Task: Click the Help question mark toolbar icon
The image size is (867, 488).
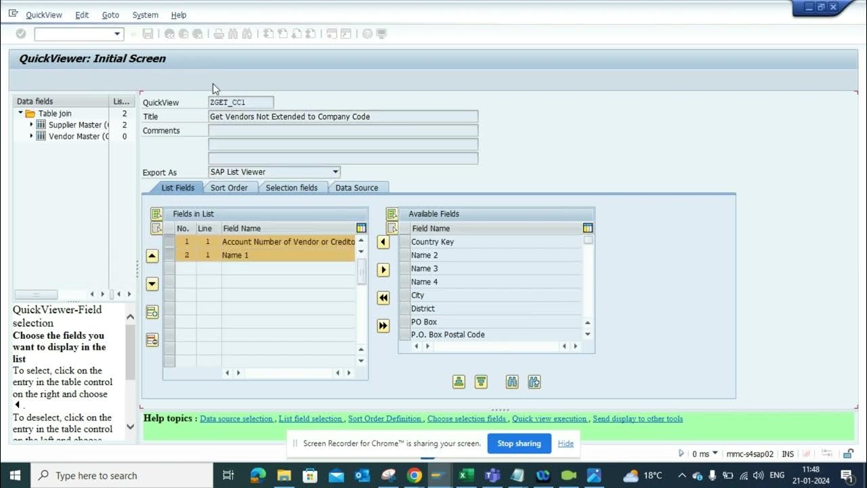Action: pyautogui.click(x=367, y=33)
